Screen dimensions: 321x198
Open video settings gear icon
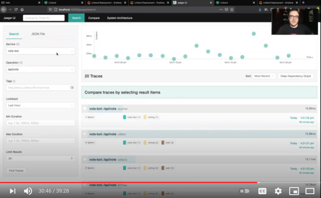click(x=278, y=191)
